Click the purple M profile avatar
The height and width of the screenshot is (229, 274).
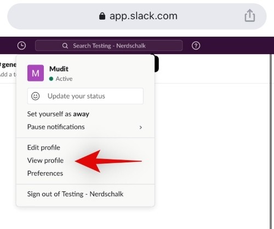36,73
